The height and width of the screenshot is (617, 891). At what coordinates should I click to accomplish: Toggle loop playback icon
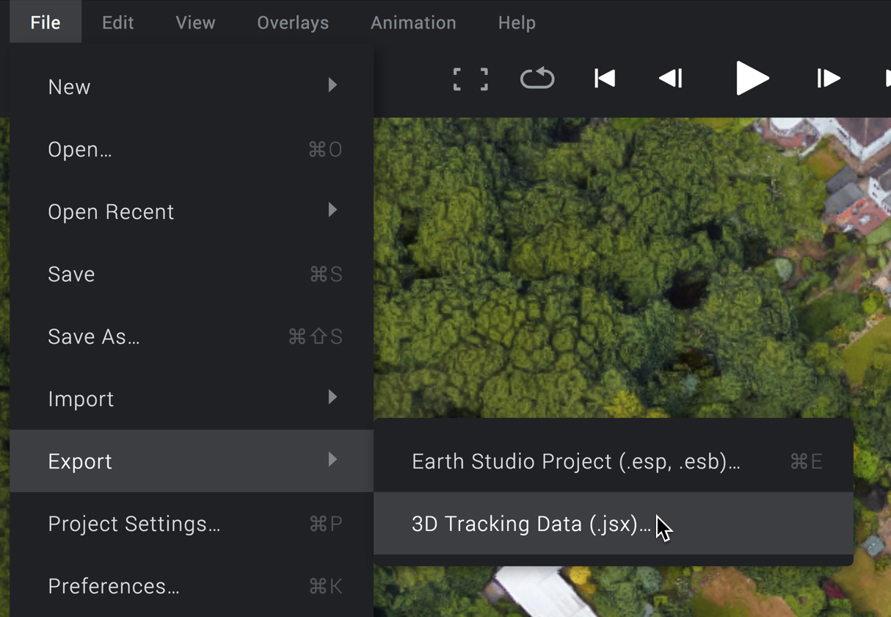pyautogui.click(x=537, y=79)
